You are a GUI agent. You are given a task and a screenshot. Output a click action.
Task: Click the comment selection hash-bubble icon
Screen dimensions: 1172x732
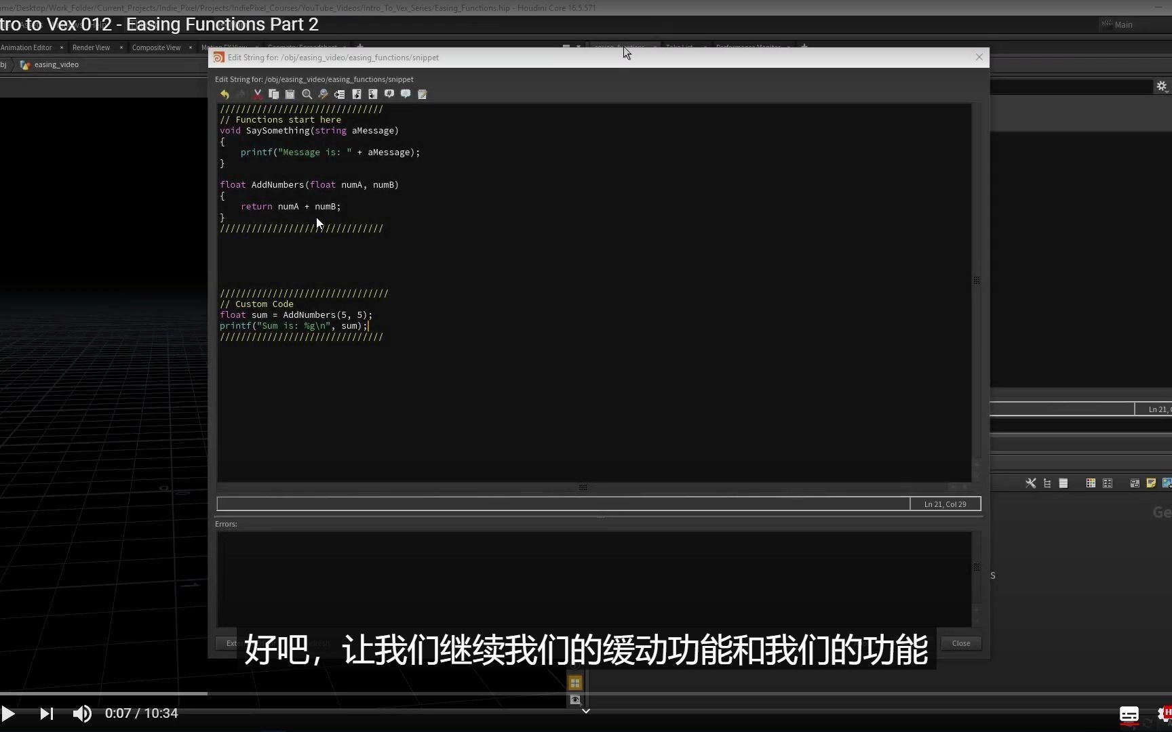(389, 94)
